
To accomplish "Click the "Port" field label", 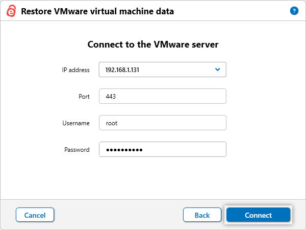I will pyautogui.click(x=84, y=97).
